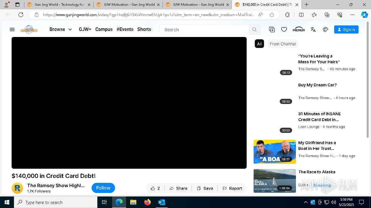
Task: Open Copilot sidebar icon
Action: coord(364,15)
